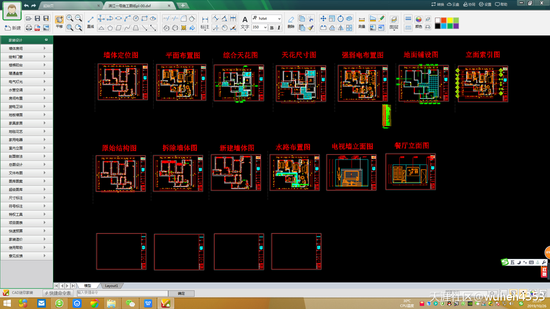Expand the 图层 (Layers) dropdown
Viewport: 550px width, 309px height.
(394, 23)
